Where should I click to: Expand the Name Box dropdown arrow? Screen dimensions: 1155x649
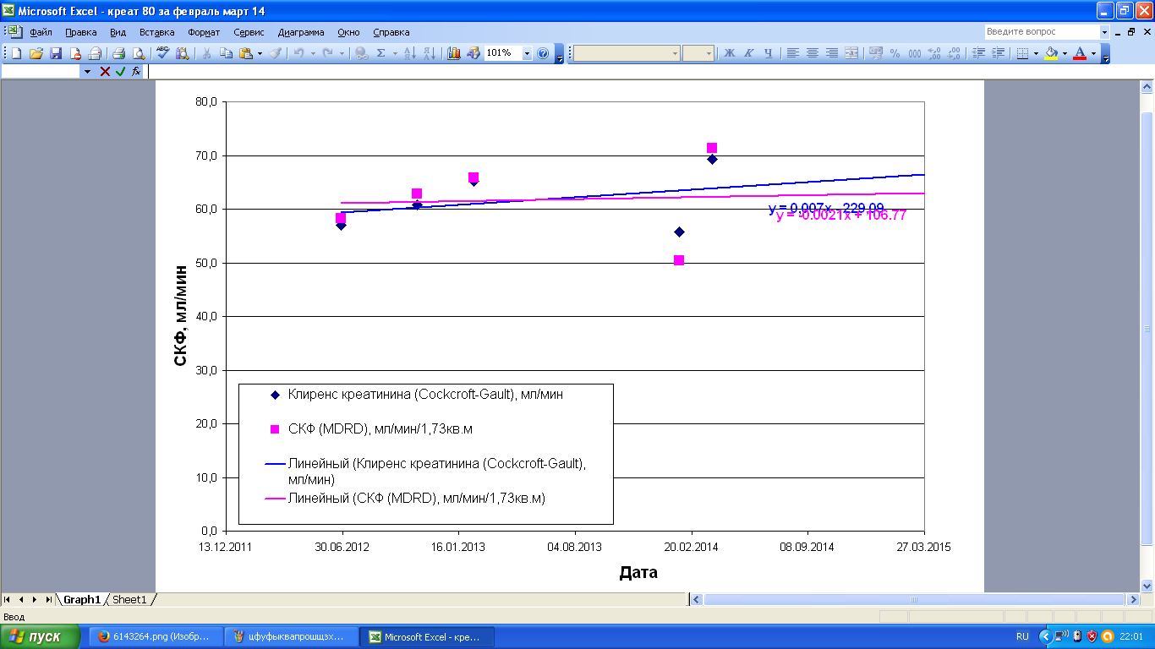(x=87, y=72)
